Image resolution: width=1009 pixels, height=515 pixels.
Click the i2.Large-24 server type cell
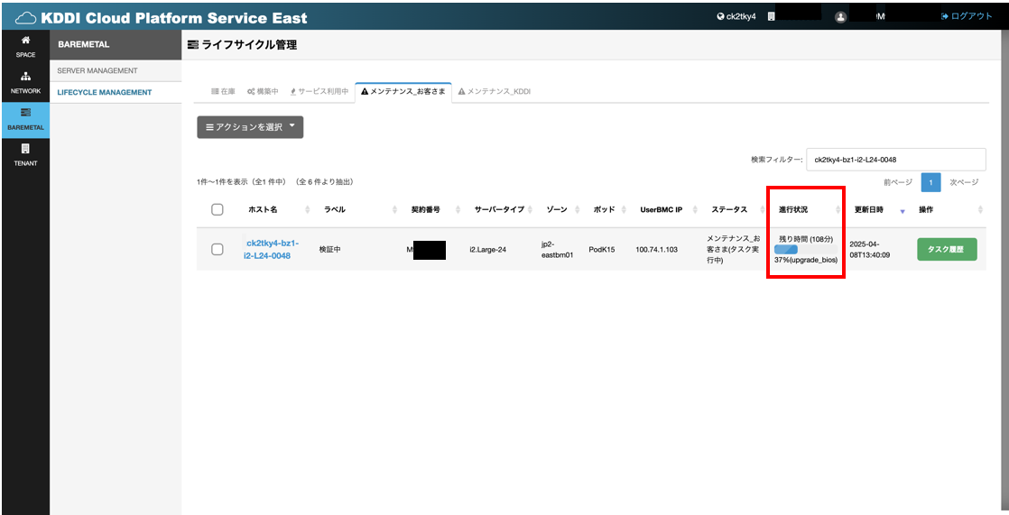pyautogui.click(x=487, y=250)
